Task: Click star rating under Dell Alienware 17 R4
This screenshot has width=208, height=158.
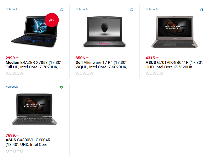Action: [84, 74]
